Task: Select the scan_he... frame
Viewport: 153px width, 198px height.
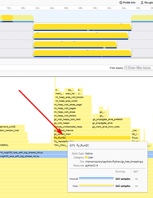Action: [71, 93]
